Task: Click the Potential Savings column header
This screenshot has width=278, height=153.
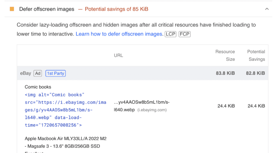Action: [x=256, y=55]
